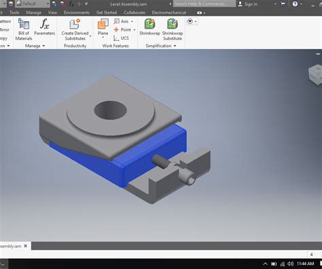This screenshot has height=269, width=322.
Task: Open the Collaborate ribbon tab
Action: pyautogui.click(x=135, y=13)
